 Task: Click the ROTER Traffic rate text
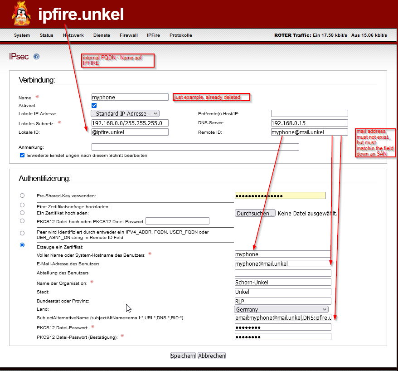[x=330, y=35]
